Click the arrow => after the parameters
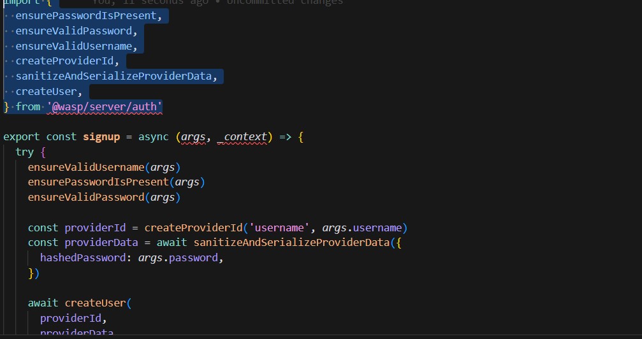The width and height of the screenshot is (642, 339). click(286, 137)
